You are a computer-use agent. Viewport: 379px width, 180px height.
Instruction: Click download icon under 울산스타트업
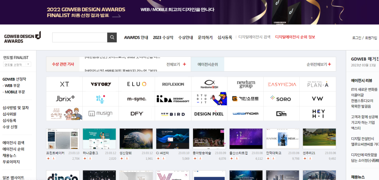(237, 158)
